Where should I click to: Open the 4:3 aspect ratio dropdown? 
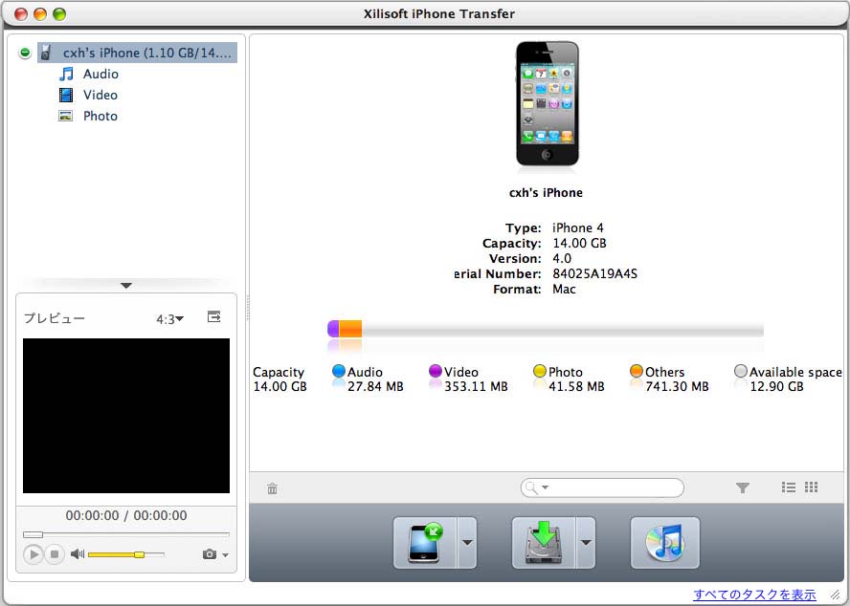[x=169, y=318]
